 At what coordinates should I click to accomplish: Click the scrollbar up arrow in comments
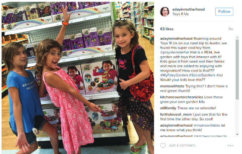(x=237, y=37)
